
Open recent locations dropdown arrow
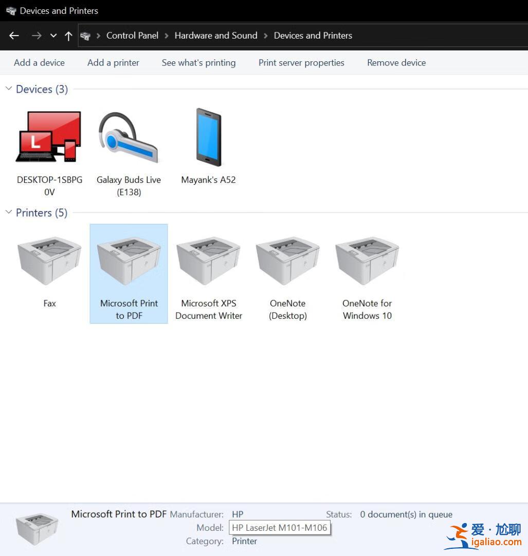[x=53, y=36]
